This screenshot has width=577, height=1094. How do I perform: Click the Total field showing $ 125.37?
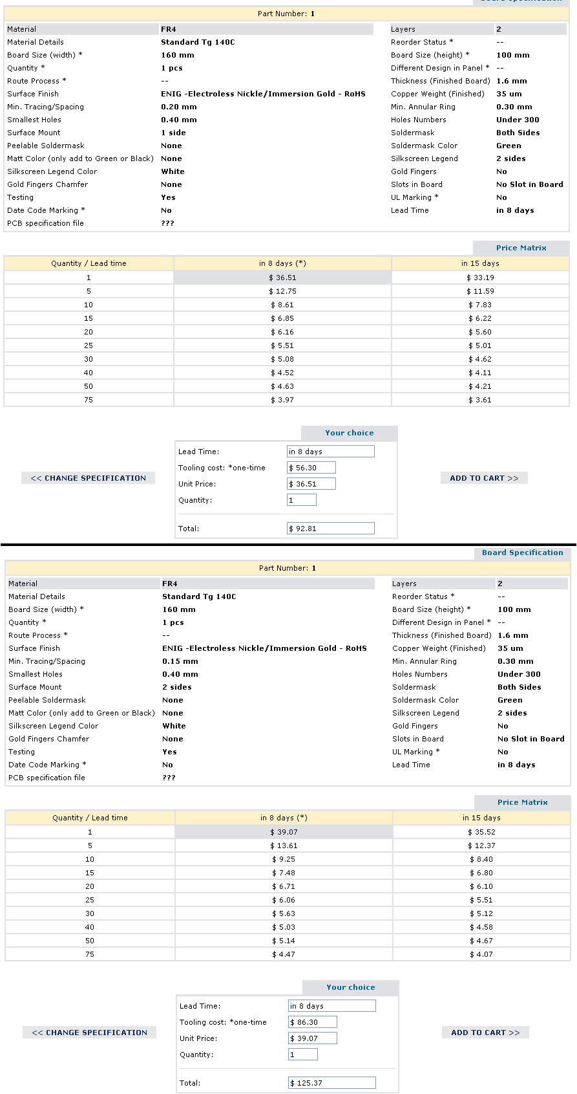click(x=332, y=1083)
